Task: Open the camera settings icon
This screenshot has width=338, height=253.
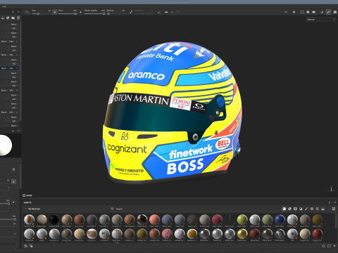Action: point(314,12)
